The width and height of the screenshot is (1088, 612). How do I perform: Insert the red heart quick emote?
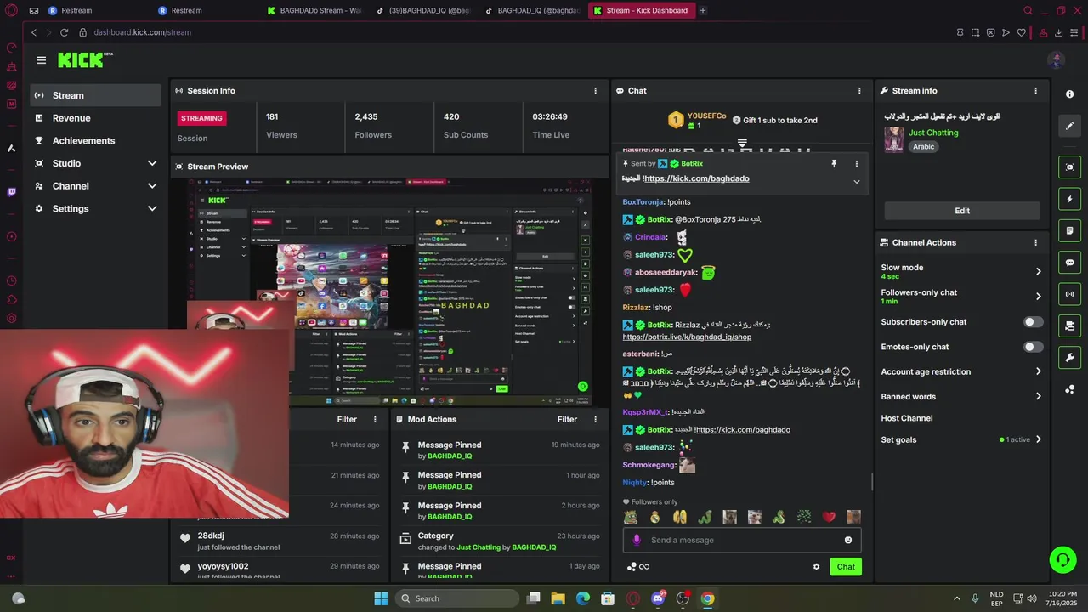coord(829,517)
